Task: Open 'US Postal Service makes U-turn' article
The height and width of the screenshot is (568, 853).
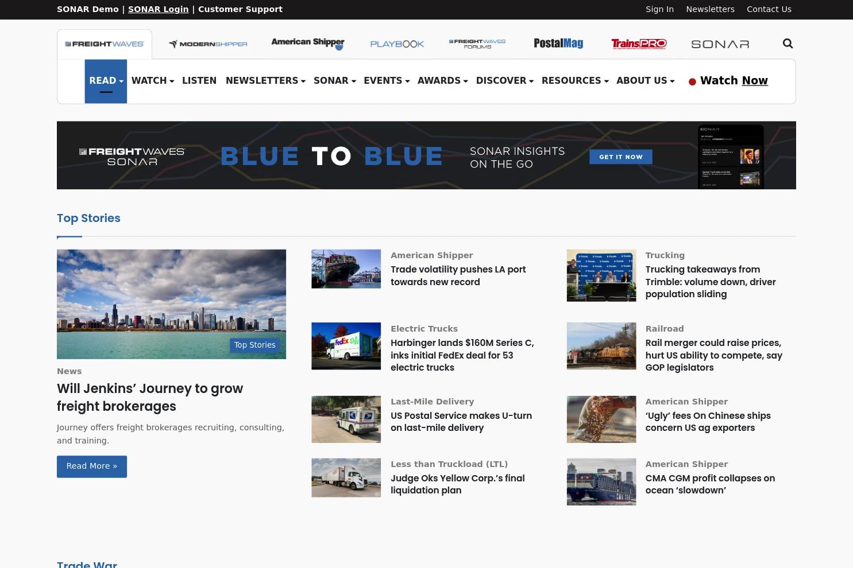Action: tap(461, 422)
